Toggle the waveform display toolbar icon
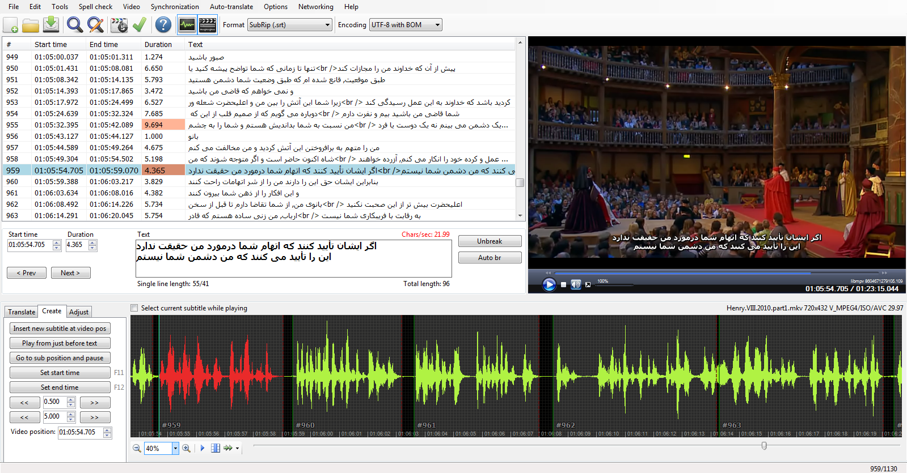 [187, 25]
